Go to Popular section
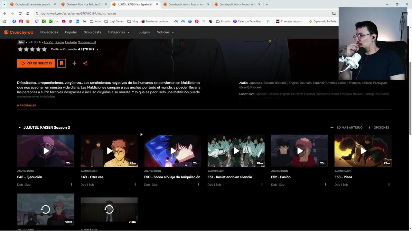 [71, 32]
